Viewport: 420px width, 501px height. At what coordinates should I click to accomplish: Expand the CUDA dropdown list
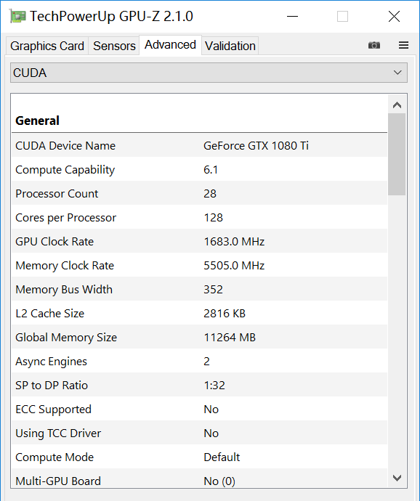pyautogui.click(x=209, y=73)
